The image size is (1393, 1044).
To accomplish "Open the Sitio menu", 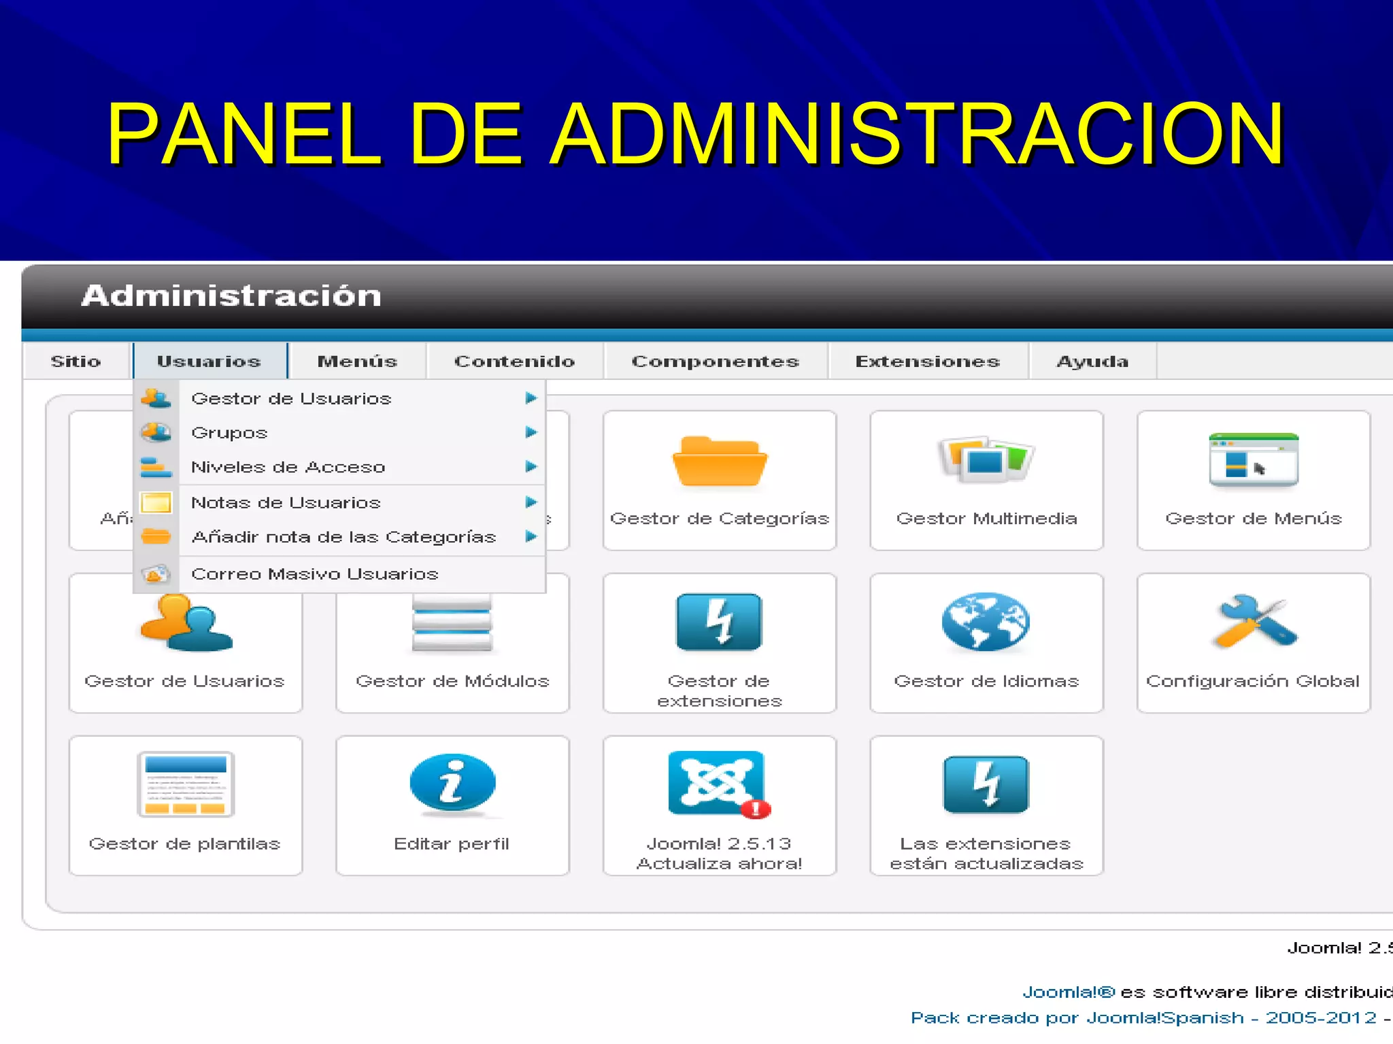I will point(75,361).
